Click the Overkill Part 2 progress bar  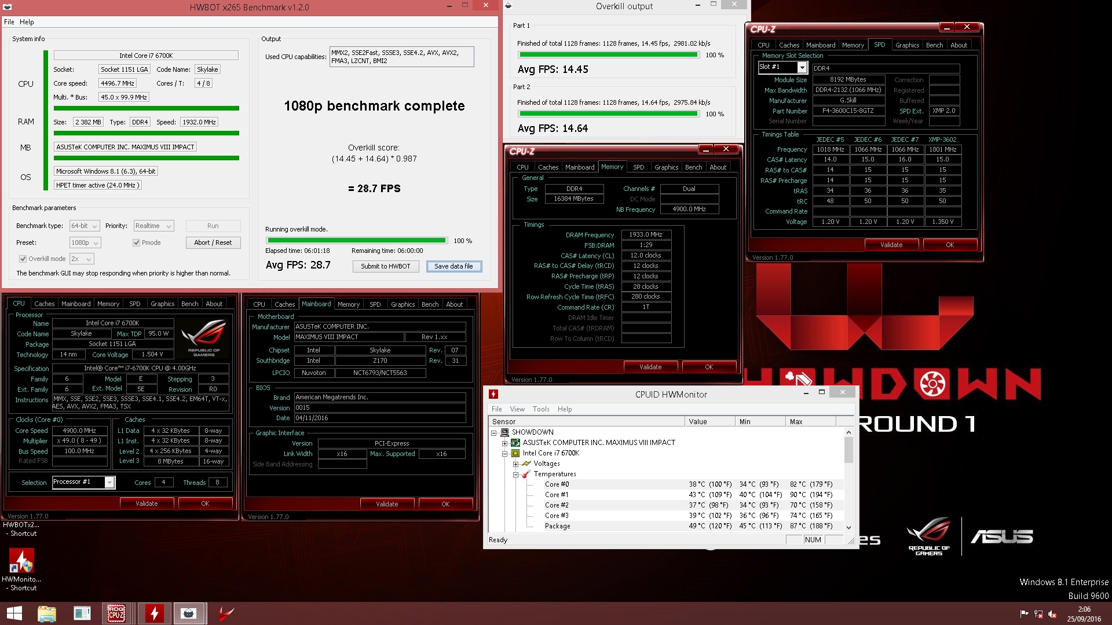click(609, 114)
